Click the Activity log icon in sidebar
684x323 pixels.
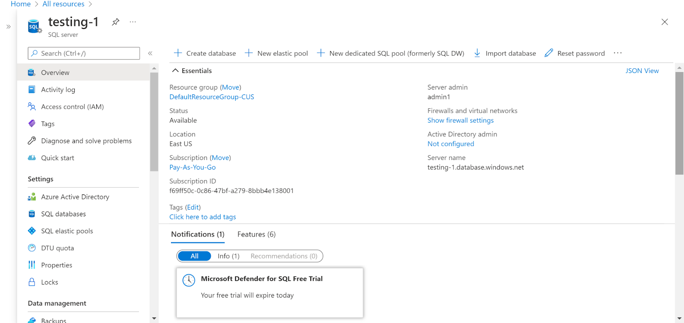[x=32, y=90]
